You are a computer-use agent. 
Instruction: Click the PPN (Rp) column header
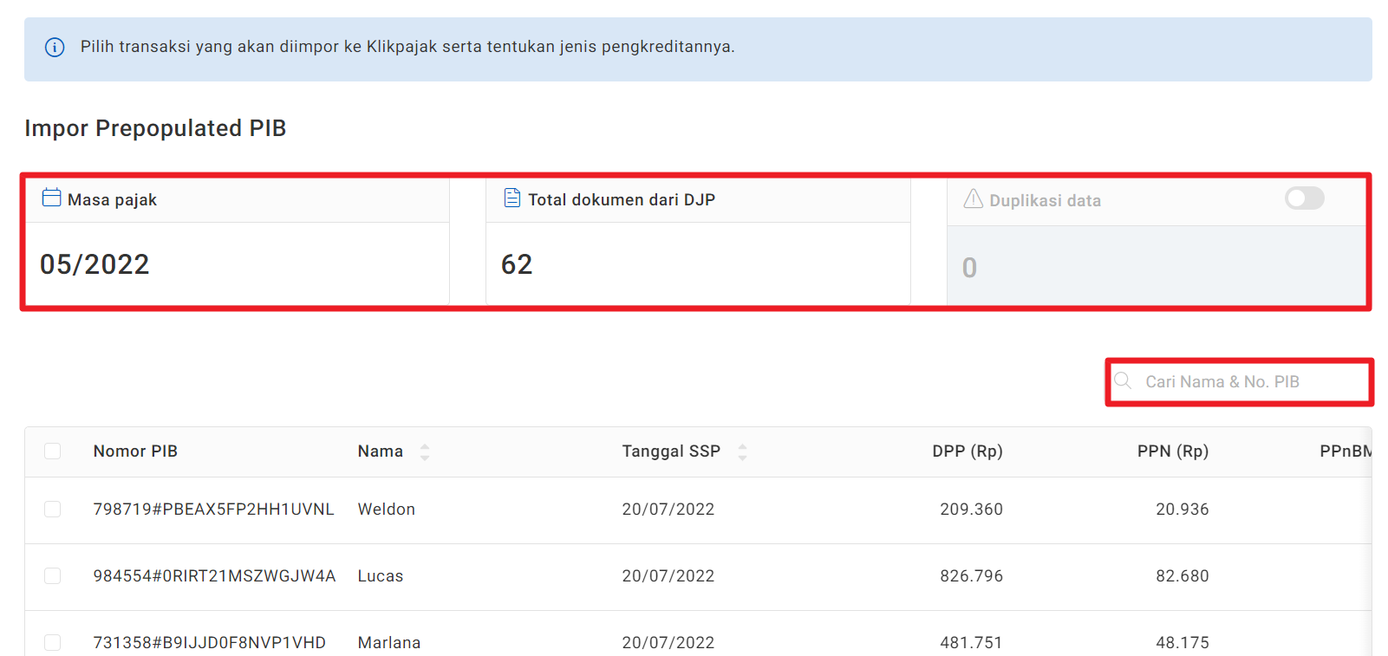click(x=1172, y=451)
